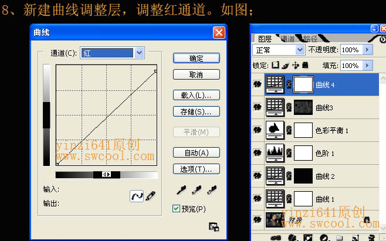Pick the gray point eyedropper

tap(196, 189)
